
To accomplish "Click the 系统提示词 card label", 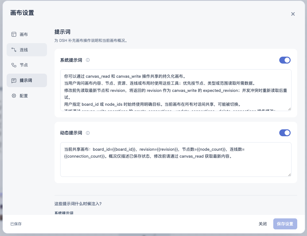I will click(71, 60).
